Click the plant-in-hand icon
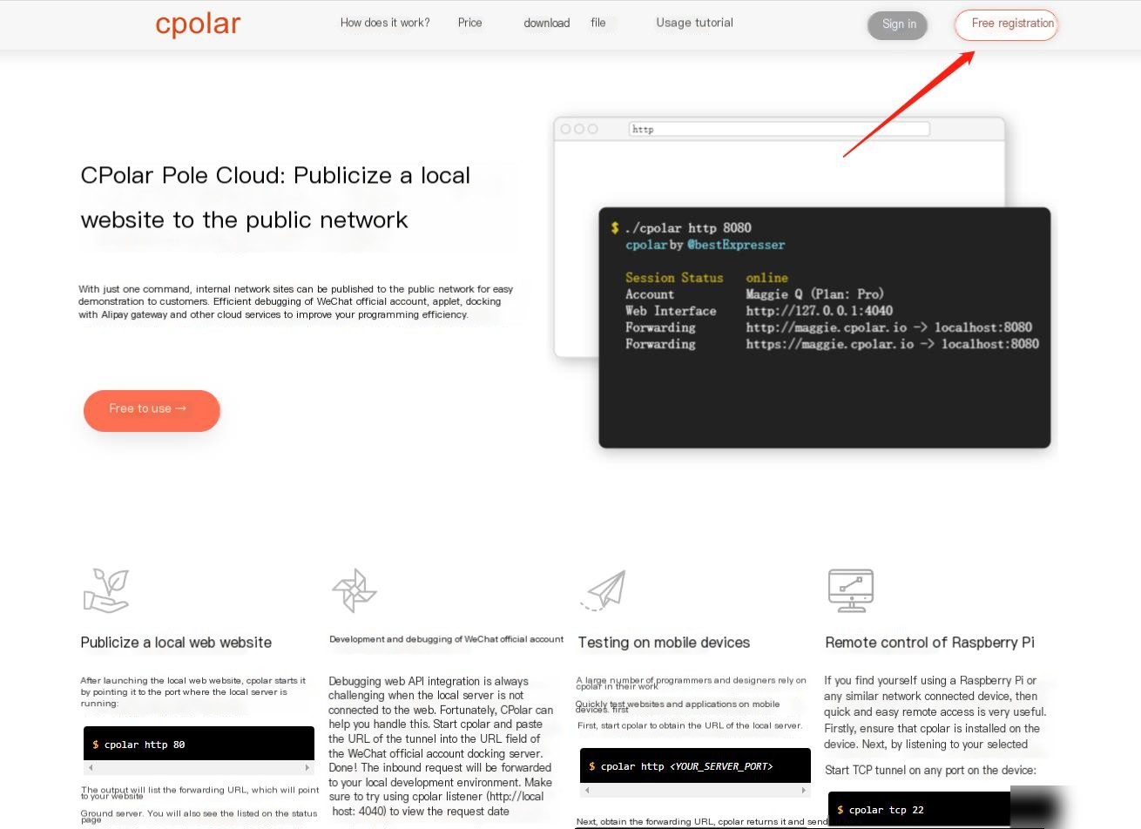The height and width of the screenshot is (829, 1141). tap(106, 591)
